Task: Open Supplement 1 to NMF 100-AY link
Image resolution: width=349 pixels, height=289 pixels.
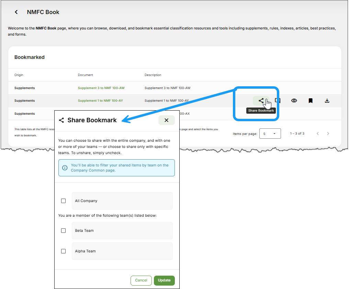Action: pyautogui.click(x=100, y=101)
